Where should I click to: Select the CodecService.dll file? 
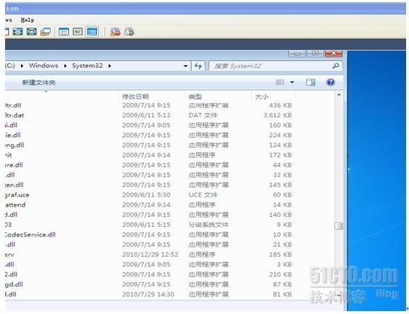(30, 234)
